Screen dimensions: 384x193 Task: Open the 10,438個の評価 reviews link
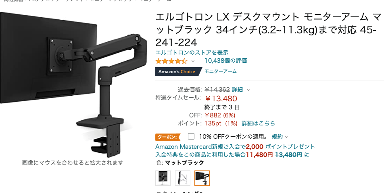tap(225, 61)
